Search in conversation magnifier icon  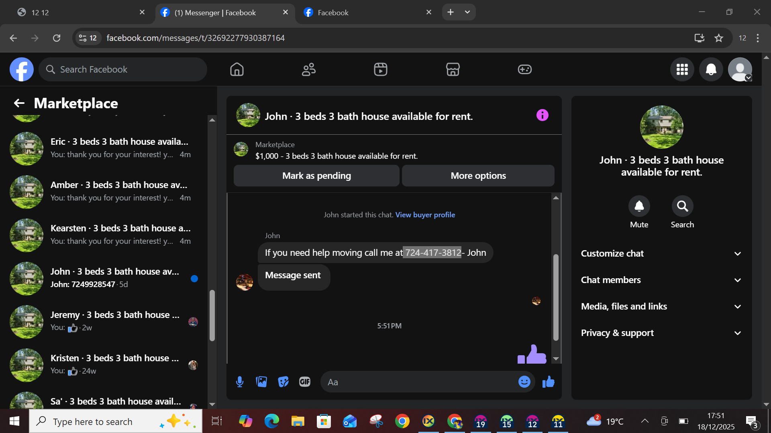click(683, 206)
